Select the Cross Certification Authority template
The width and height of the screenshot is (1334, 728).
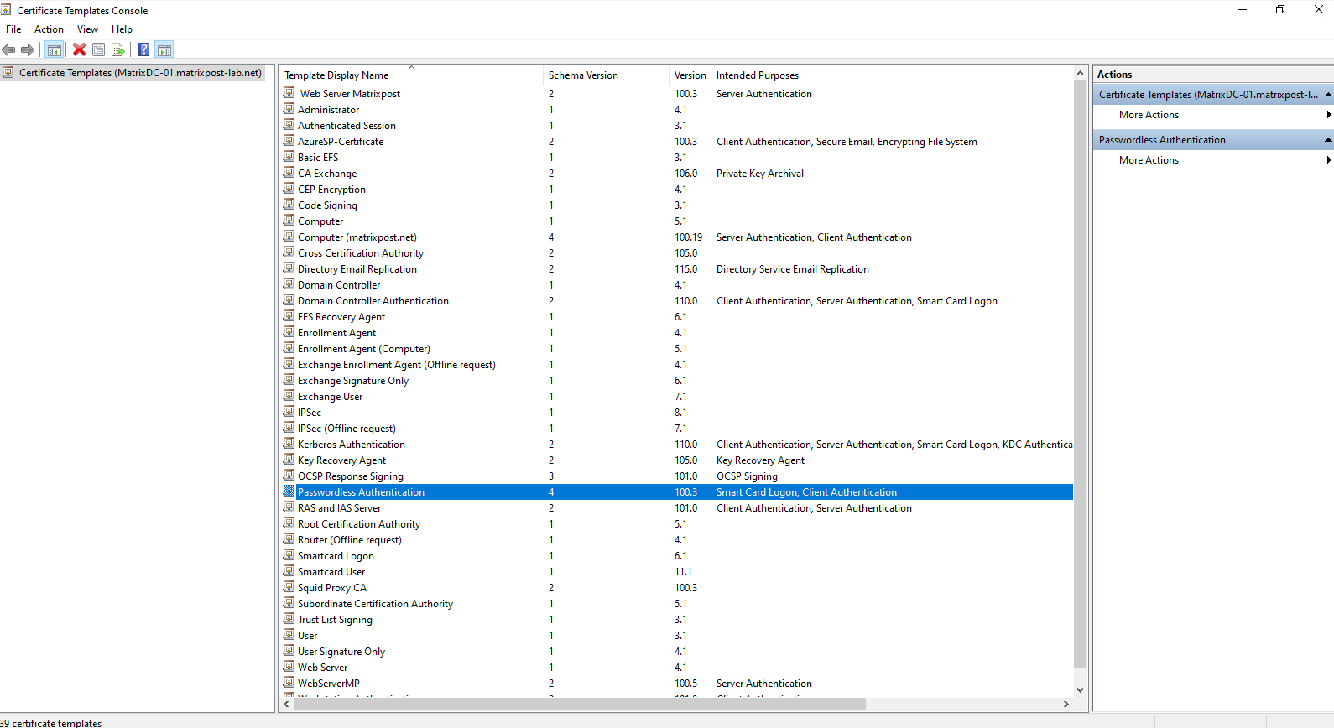coord(361,253)
